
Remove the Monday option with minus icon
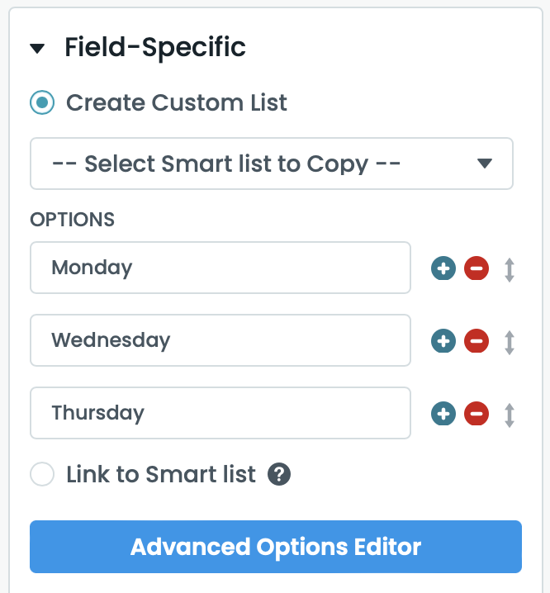477,268
